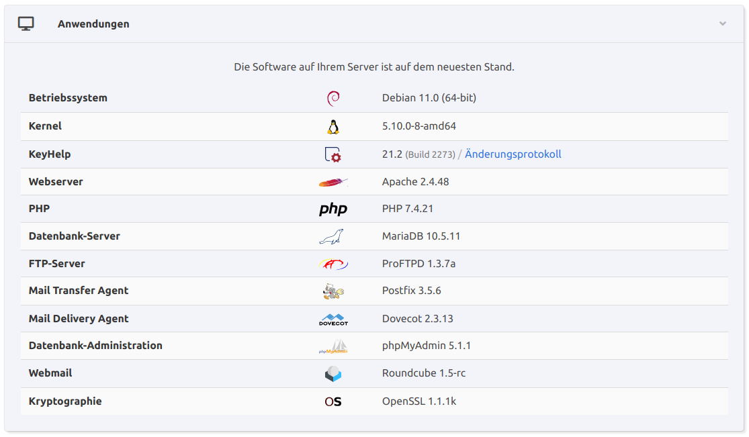Click the OpenSSL OS logo

[x=333, y=402]
